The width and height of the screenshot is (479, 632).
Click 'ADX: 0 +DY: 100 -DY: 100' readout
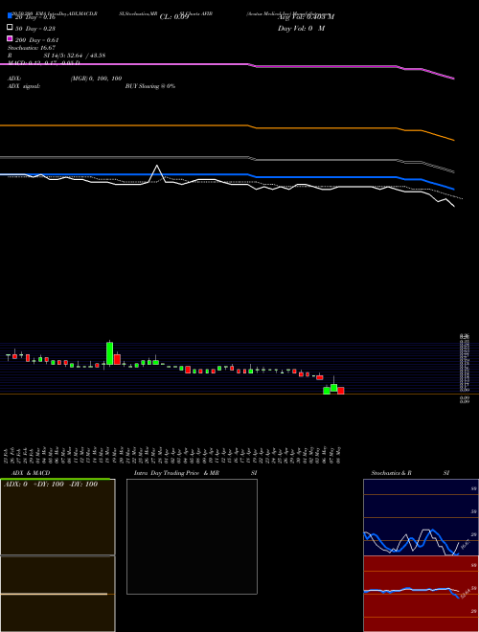point(51,485)
